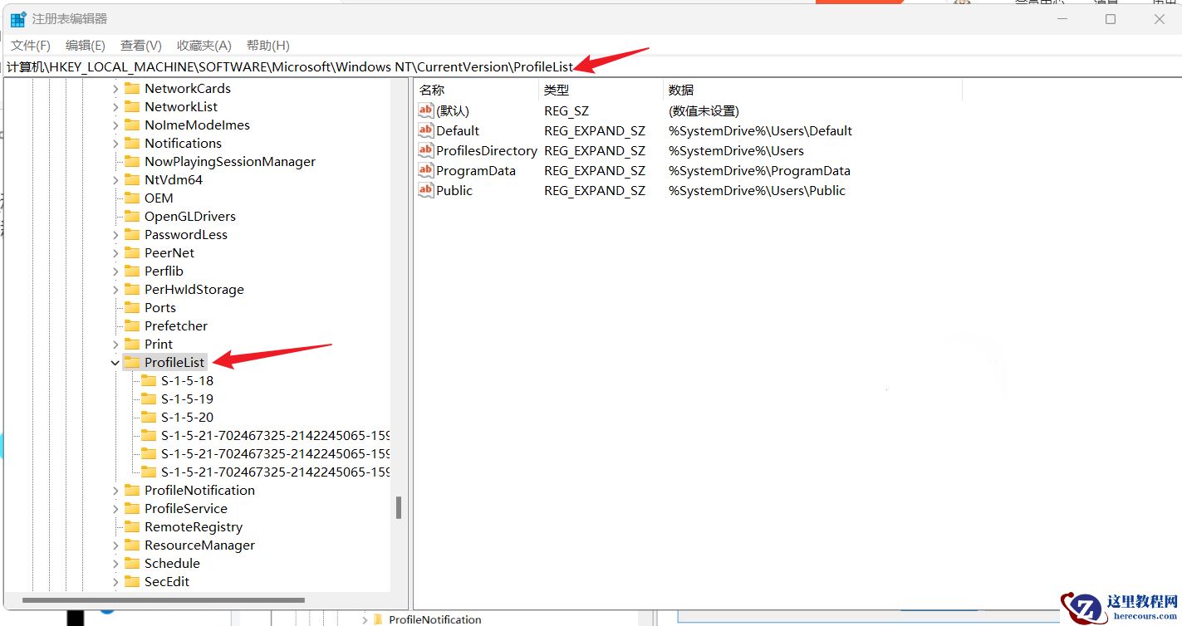
Task: Click the "(数值未设置)" data cell
Action: point(704,110)
